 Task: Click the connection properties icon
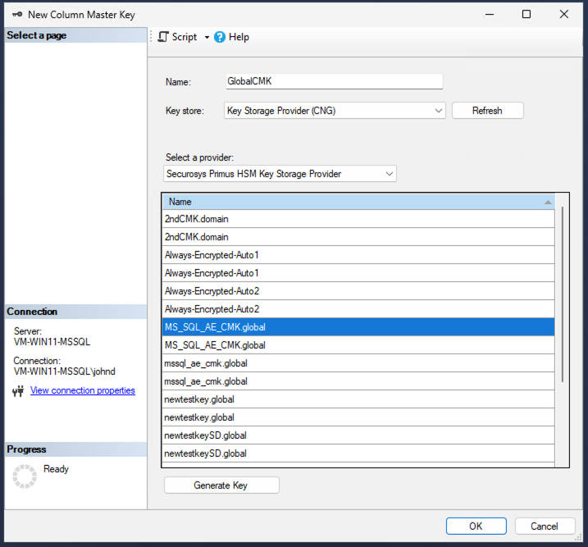coord(18,391)
